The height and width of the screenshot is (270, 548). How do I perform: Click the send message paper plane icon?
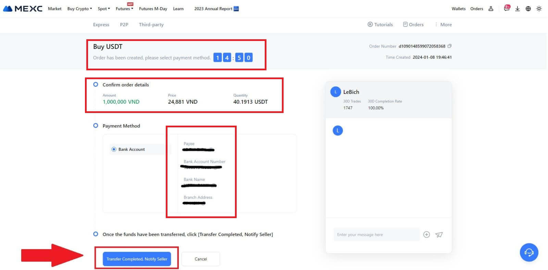[439, 235]
